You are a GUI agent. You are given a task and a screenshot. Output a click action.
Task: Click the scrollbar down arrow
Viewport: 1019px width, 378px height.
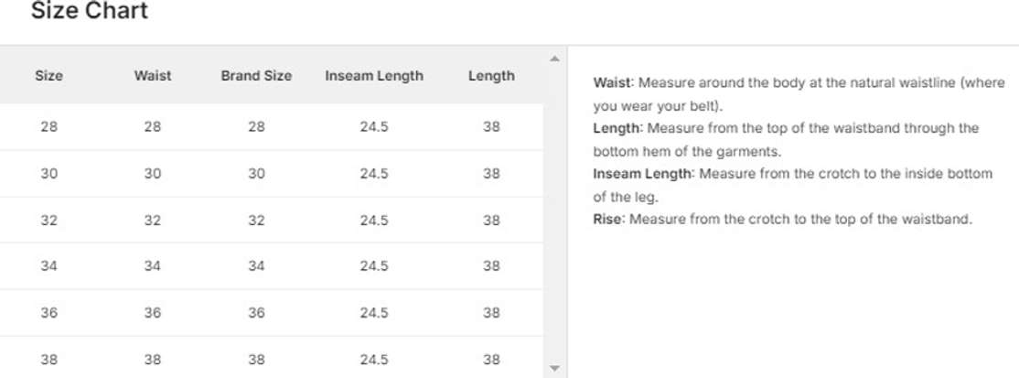pos(552,368)
